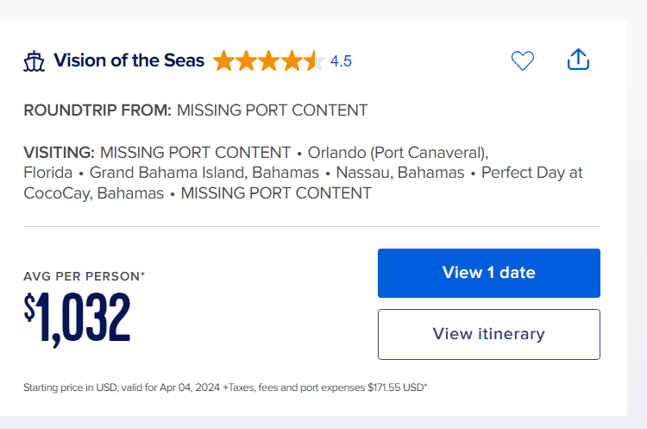Image resolution: width=647 pixels, height=429 pixels.
Task: Save cruise with the heart favorite icon
Action: click(523, 60)
